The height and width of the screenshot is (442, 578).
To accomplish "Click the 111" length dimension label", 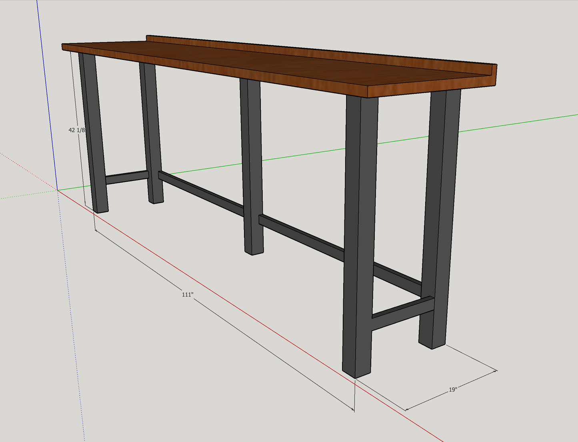I will 188,295.
